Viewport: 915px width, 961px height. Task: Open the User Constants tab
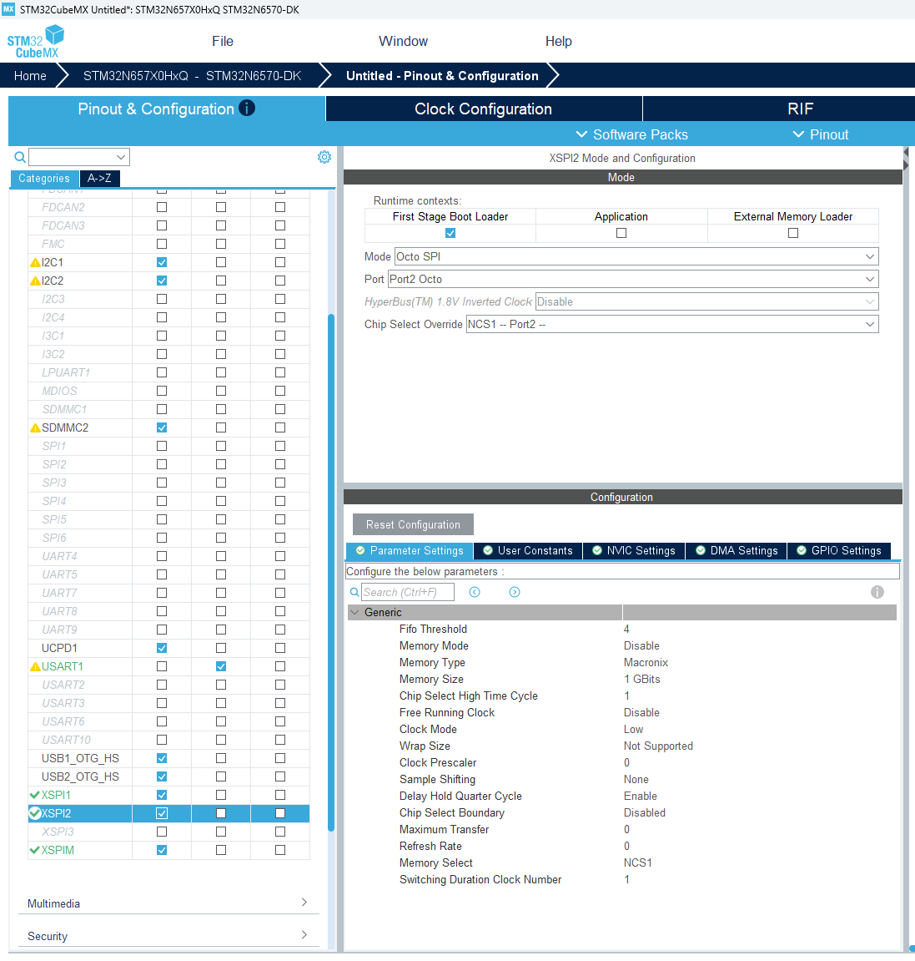tap(528, 550)
